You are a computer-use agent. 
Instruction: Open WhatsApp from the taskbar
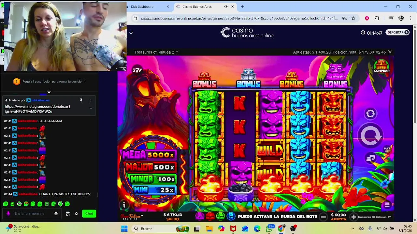tap(269, 229)
